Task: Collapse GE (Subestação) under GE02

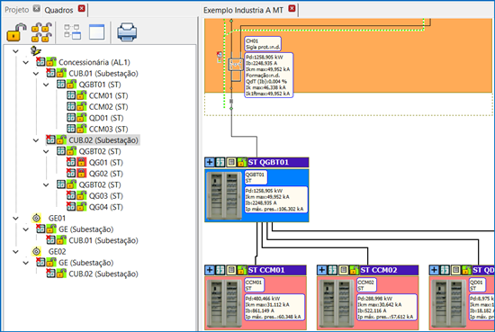Action: (26, 263)
